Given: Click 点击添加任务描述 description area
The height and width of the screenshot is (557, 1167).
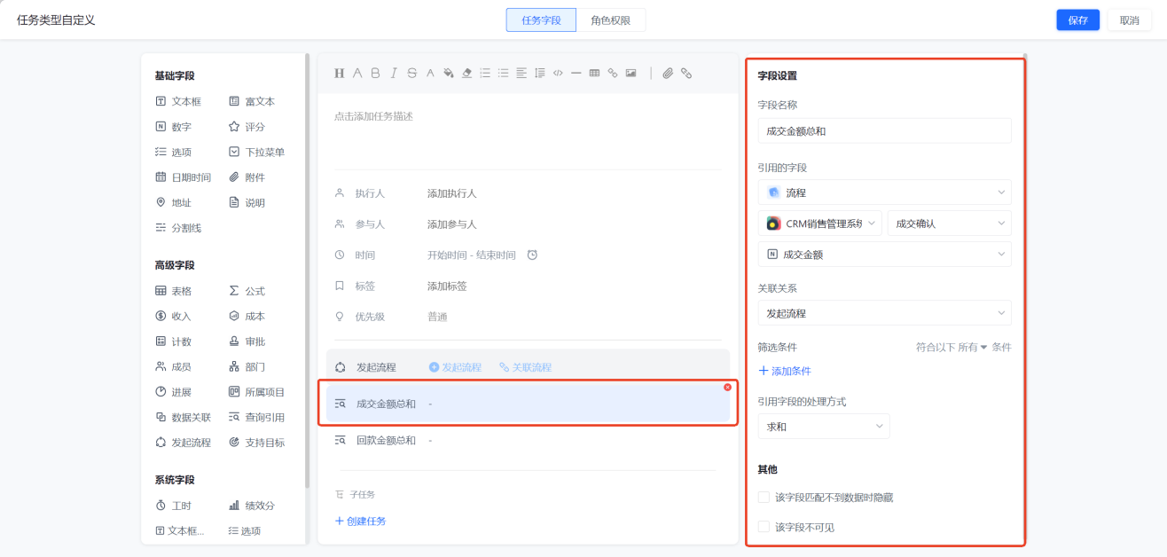Looking at the screenshot, I should click(x=373, y=116).
